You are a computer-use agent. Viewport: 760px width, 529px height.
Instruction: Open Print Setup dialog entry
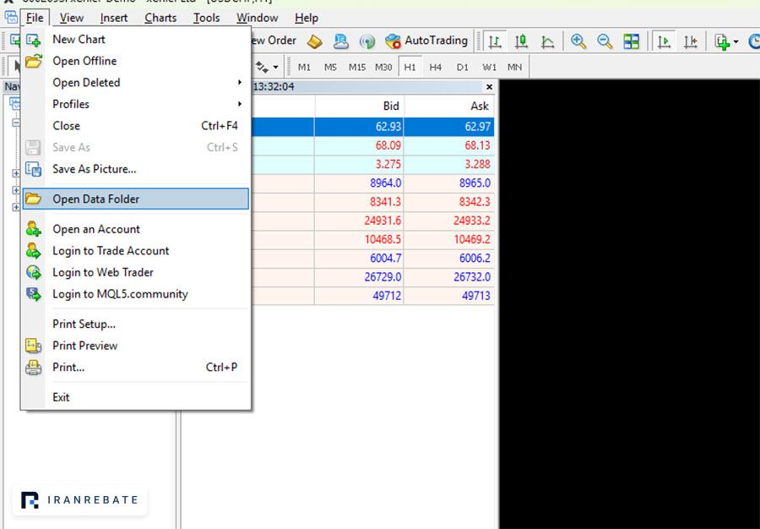click(136, 324)
